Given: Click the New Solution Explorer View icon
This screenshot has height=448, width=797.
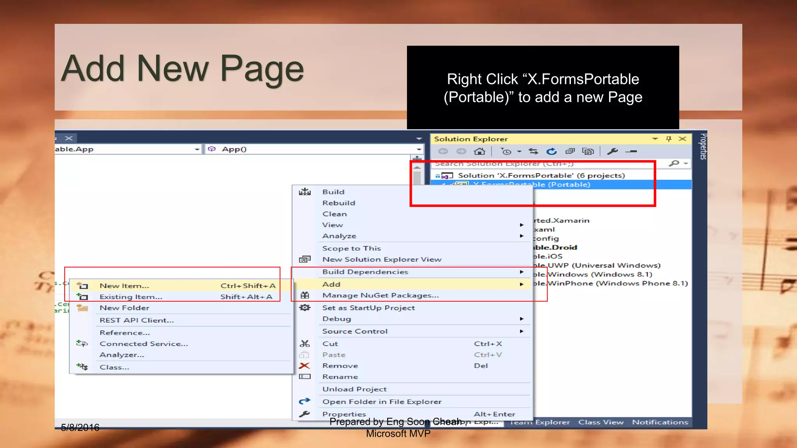Looking at the screenshot, I should click(x=305, y=259).
